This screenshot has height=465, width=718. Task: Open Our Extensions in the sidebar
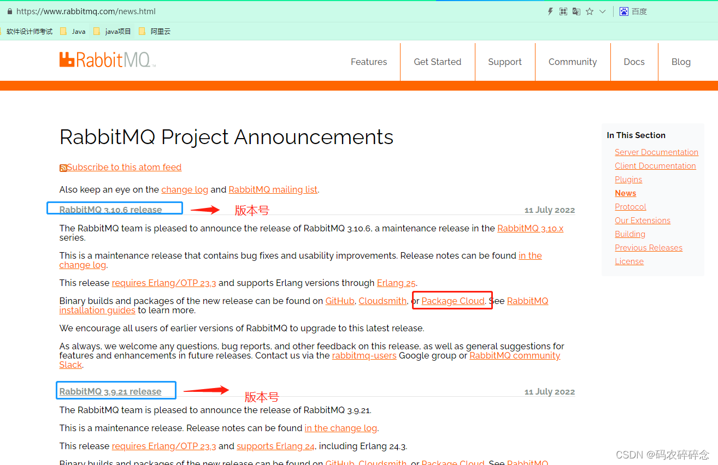(x=643, y=220)
